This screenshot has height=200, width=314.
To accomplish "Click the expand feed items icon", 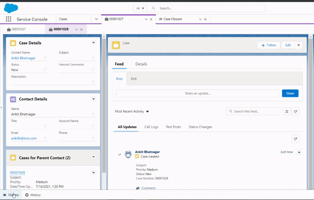I will click(x=287, y=112).
